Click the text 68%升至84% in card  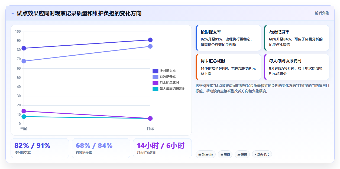click(x=280, y=39)
